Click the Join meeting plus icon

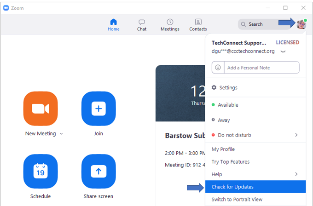click(99, 109)
